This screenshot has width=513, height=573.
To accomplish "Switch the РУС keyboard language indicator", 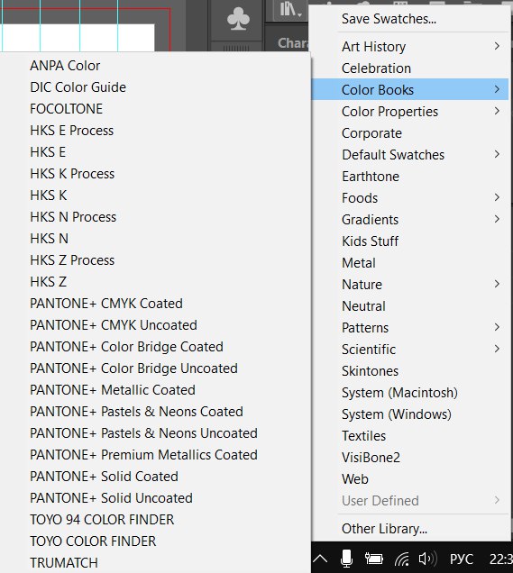I will tap(461, 559).
